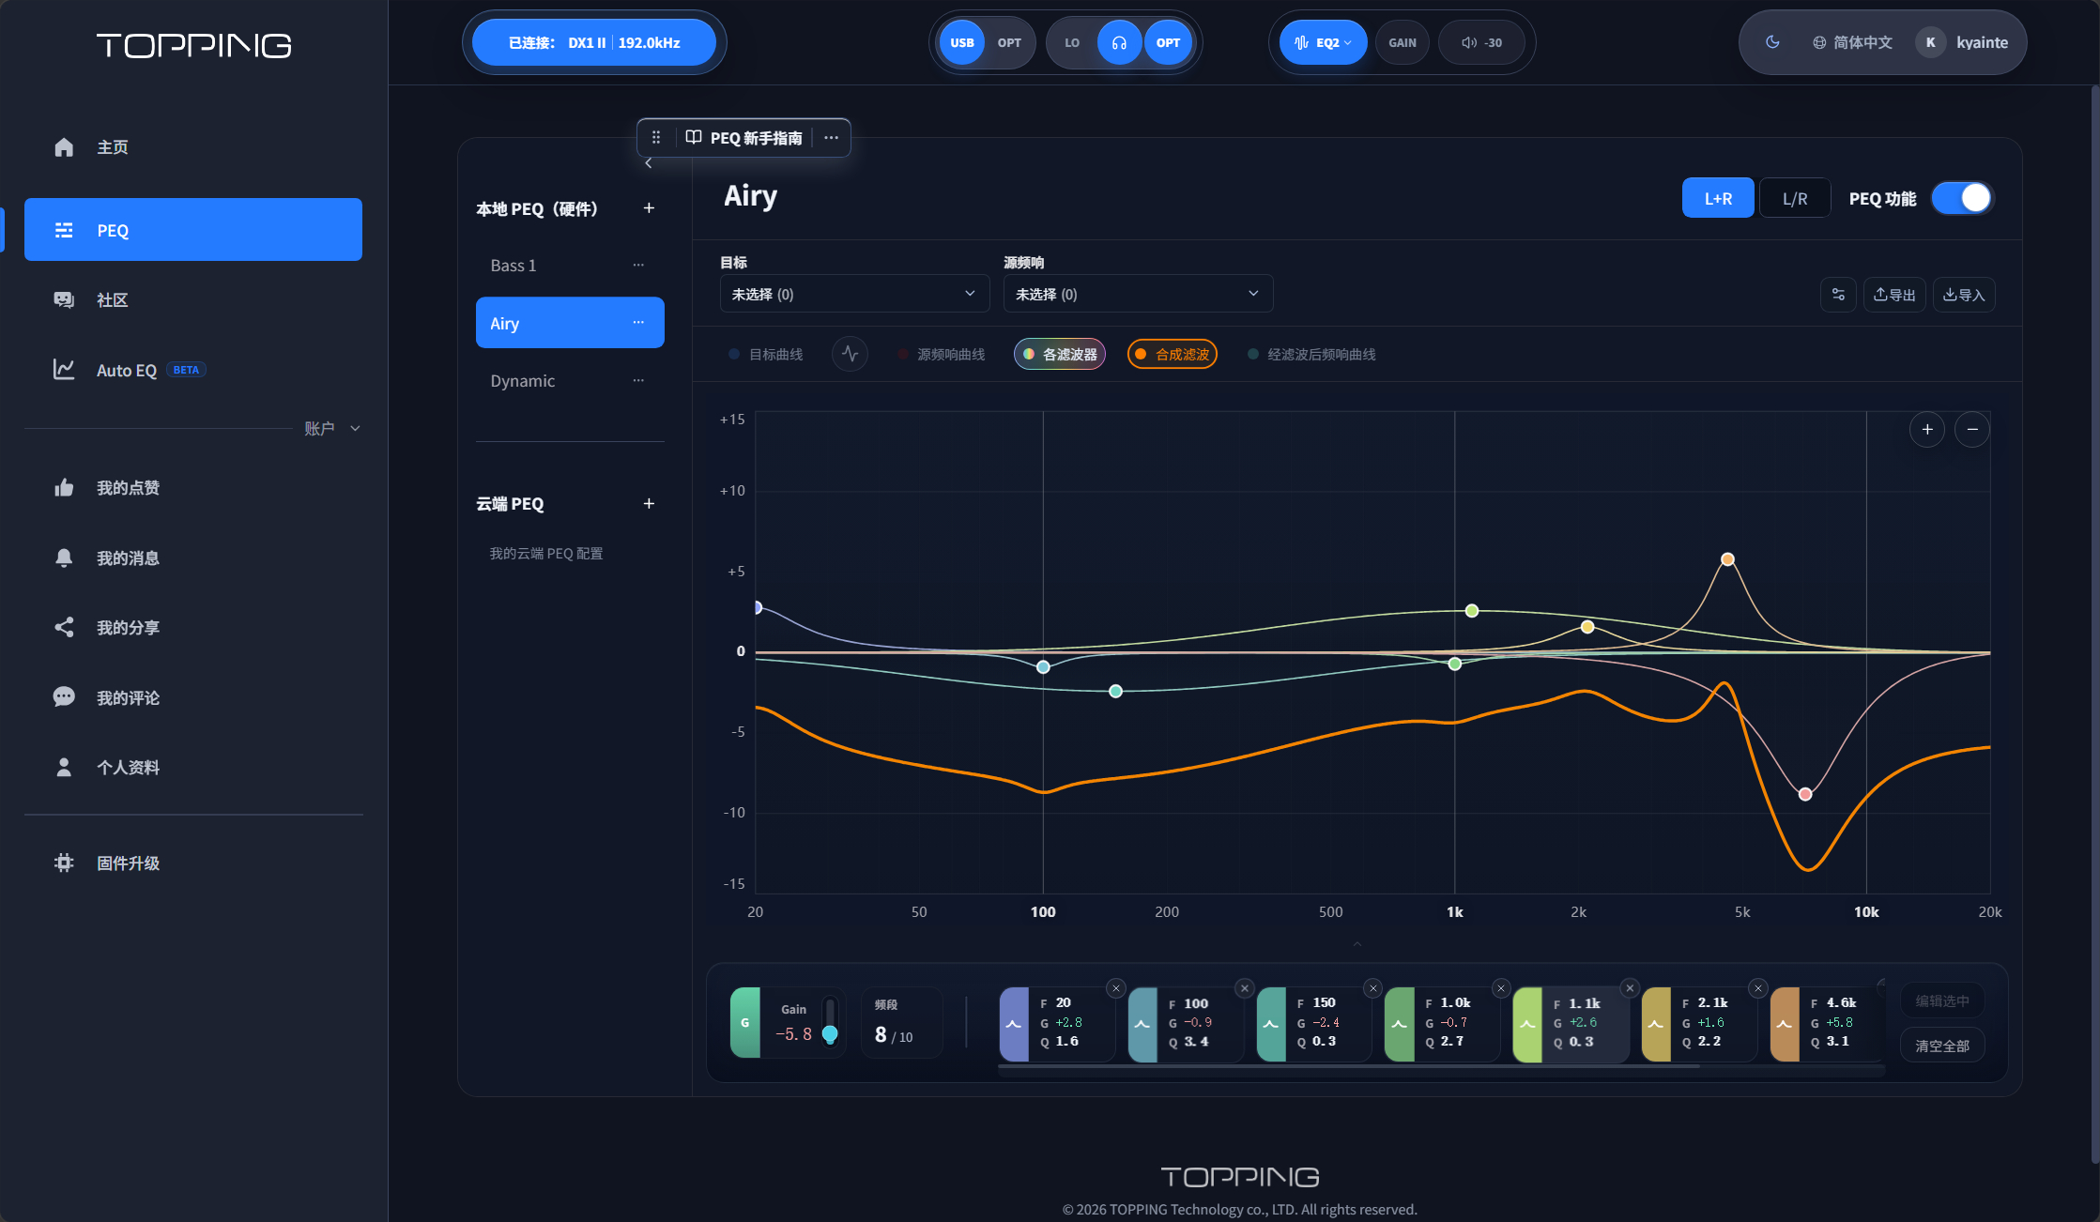This screenshot has width=2100, height=1222.
Task: Zoom out the EQ graph with minus icon
Action: point(1972,430)
